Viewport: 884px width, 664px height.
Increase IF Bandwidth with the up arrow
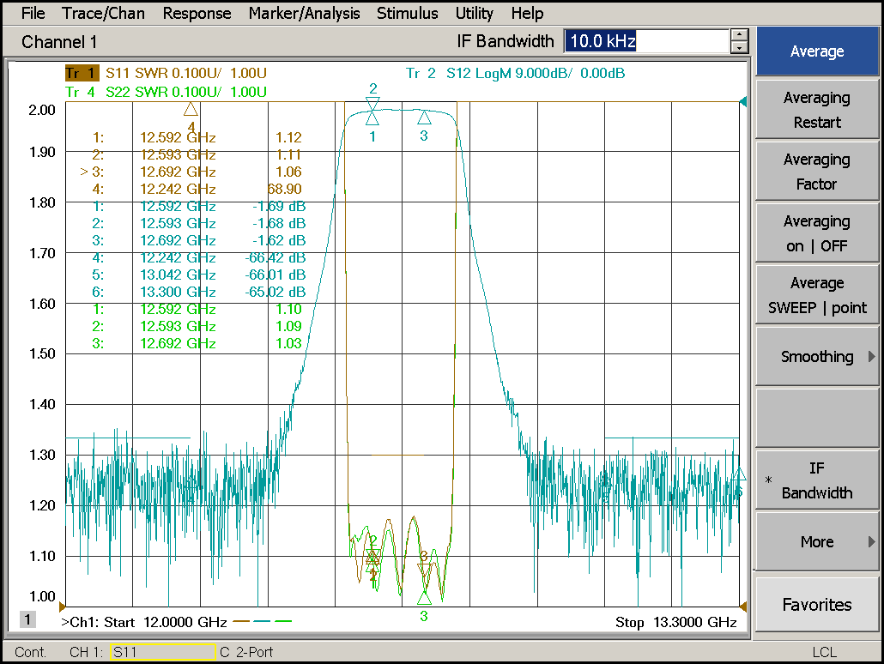point(739,35)
